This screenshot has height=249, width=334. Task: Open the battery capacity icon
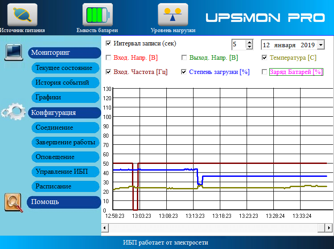click(98, 15)
